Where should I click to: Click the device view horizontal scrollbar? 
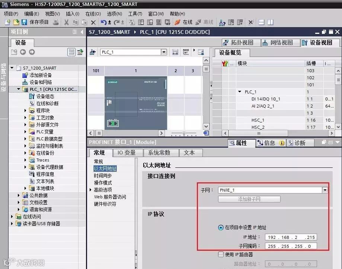click(126, 133)
